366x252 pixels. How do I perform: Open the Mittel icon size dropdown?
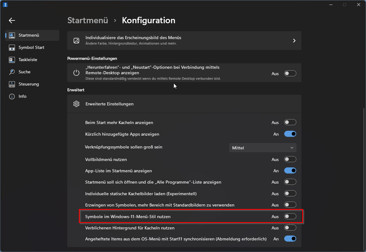[262, 148]
